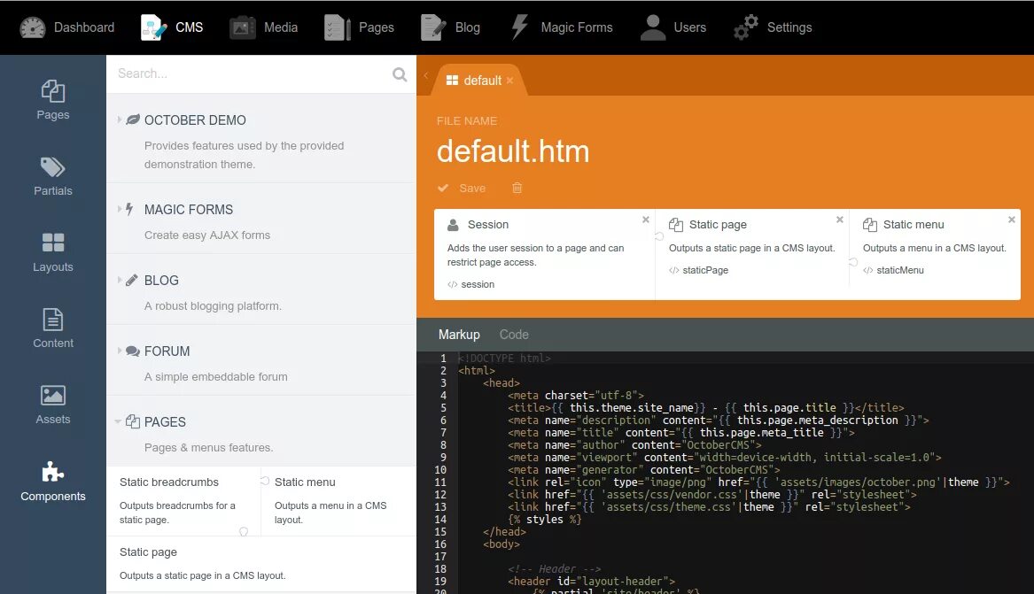Viewport: 1034px width, 594px height.
Task: Remove the Static page component with its X
Action: coord(839,220)
